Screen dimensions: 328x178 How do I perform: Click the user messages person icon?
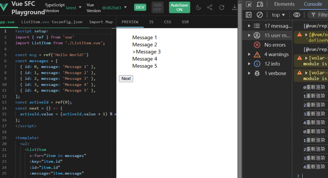(257, 35)
